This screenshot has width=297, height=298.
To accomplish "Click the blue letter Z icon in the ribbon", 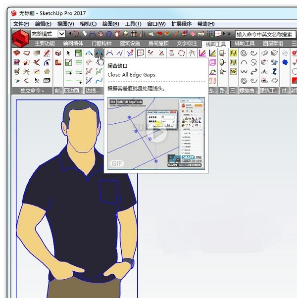I will [x=274, y=71].
